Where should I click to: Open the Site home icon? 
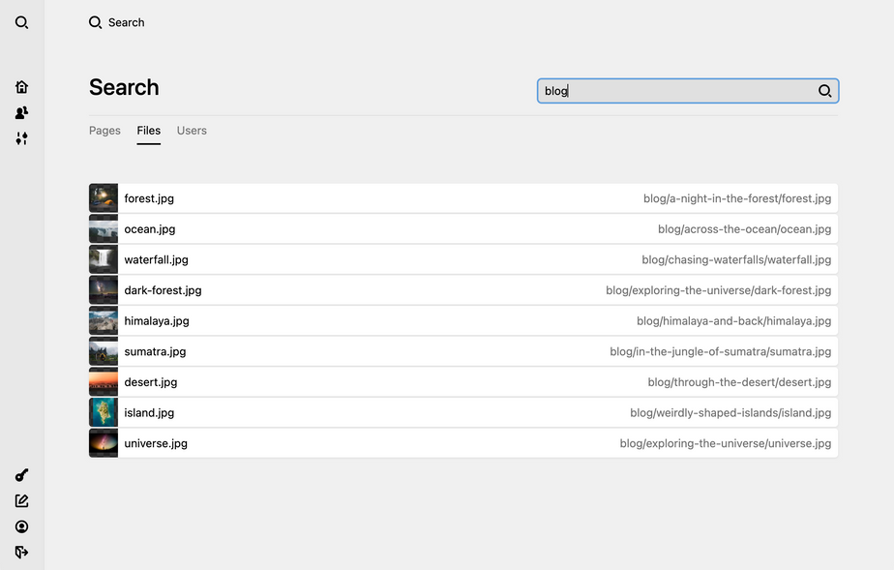(21, 86)
